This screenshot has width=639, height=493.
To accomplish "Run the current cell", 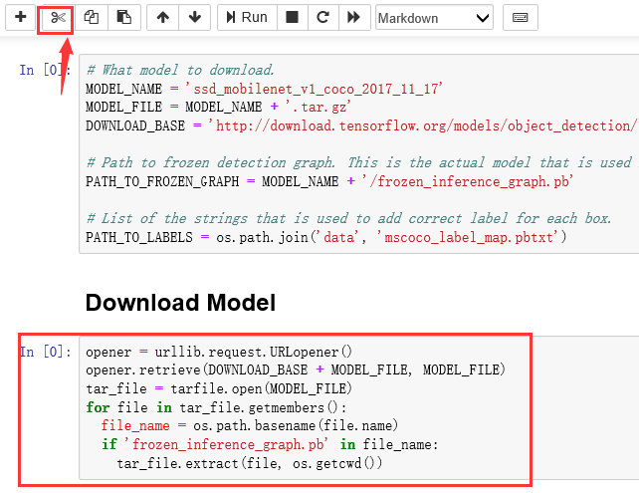I will 247,18.
